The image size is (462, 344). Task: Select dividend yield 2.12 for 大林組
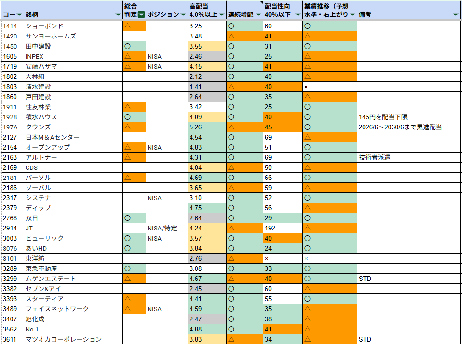pyautogui.click(x=207, y=76)
